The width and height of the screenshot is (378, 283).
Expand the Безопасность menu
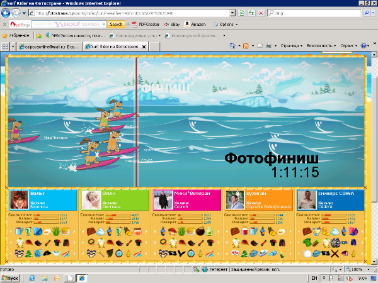click(x=321, y=46)
